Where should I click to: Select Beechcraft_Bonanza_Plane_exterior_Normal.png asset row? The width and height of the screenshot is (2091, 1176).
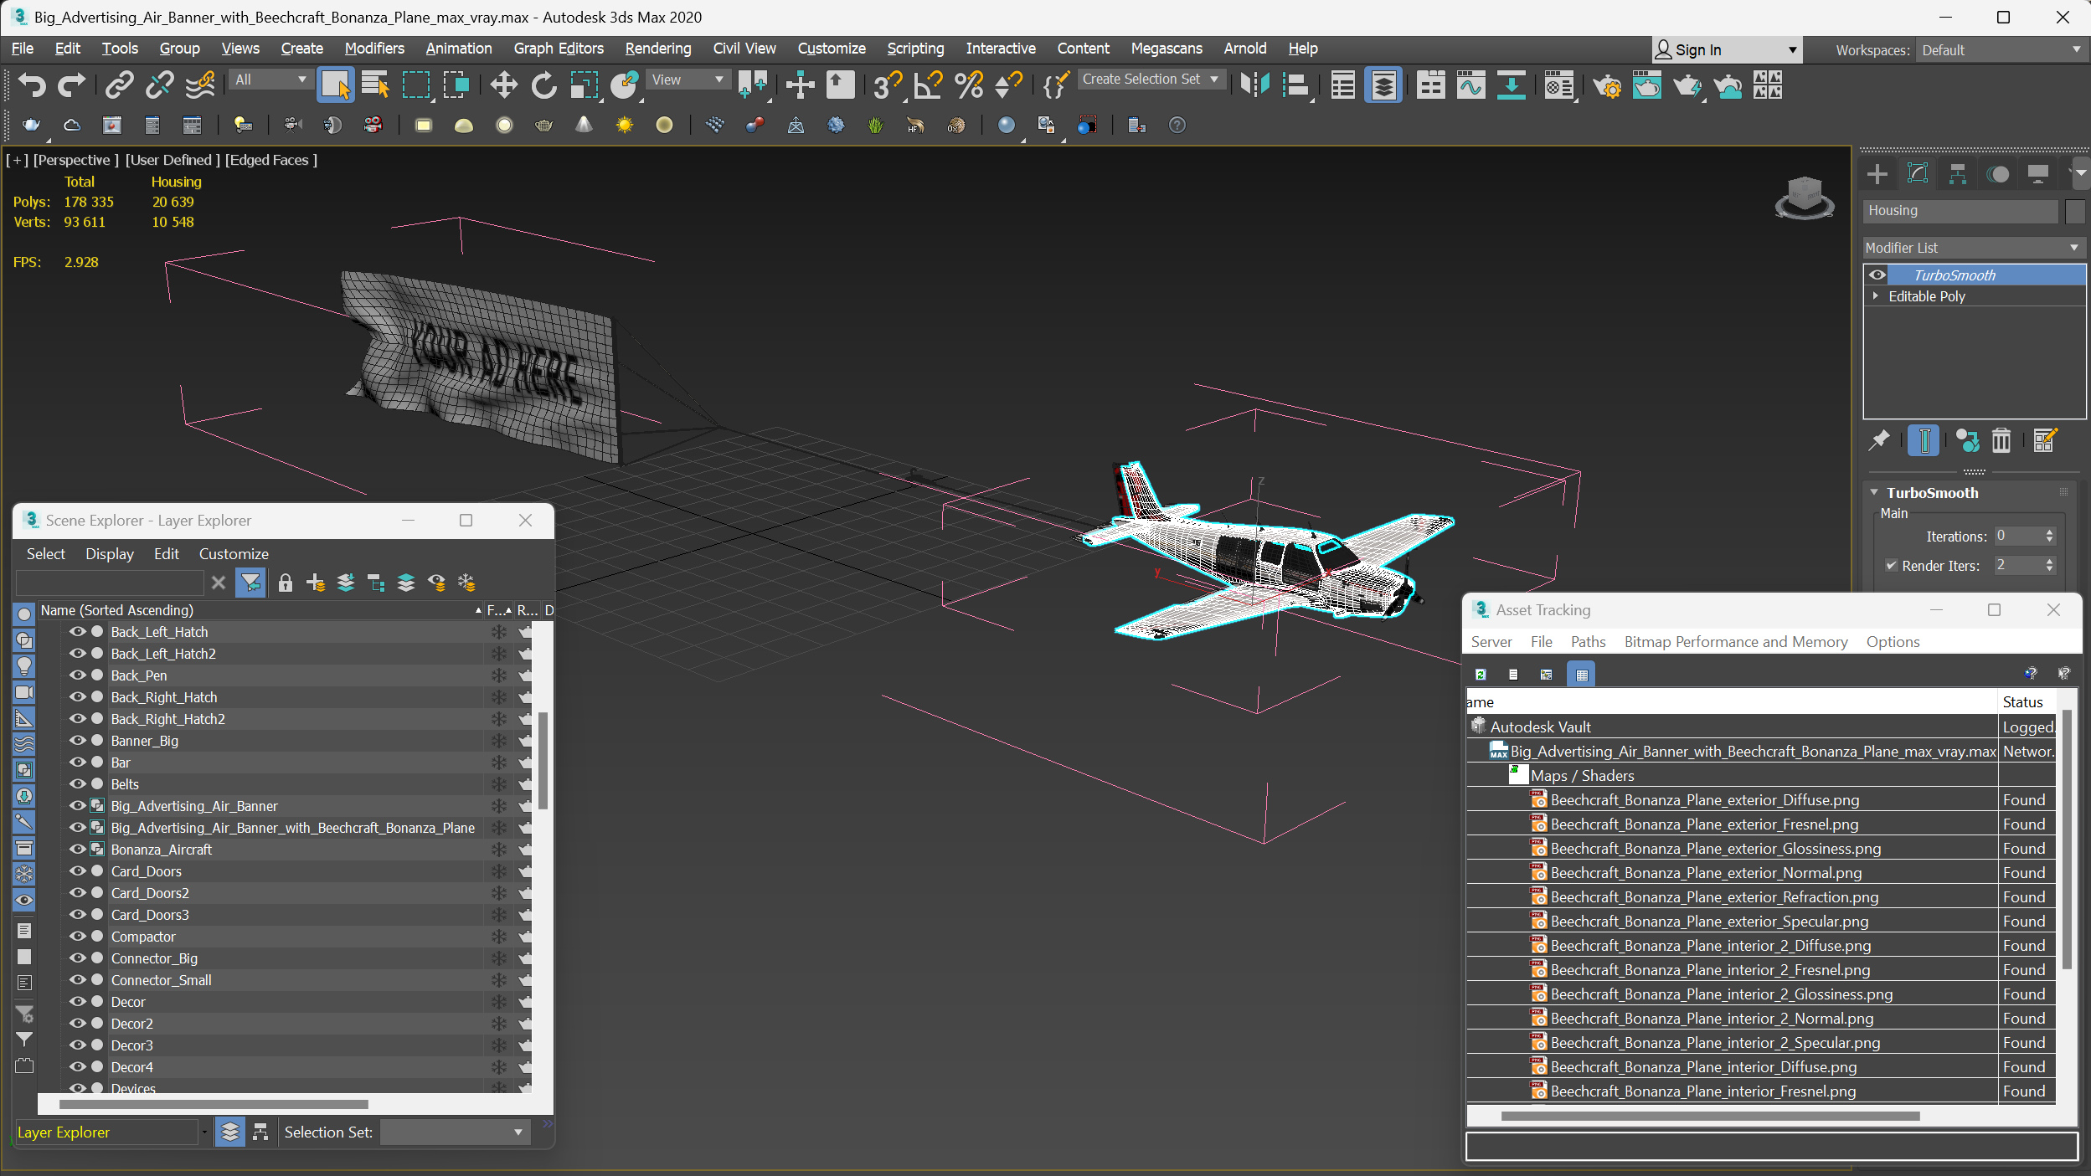click(1760, 873)
